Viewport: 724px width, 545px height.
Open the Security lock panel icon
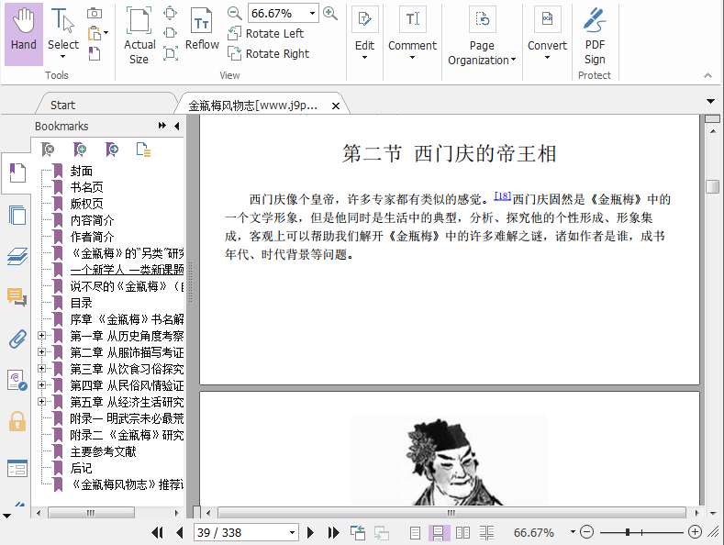coord(17,421)
